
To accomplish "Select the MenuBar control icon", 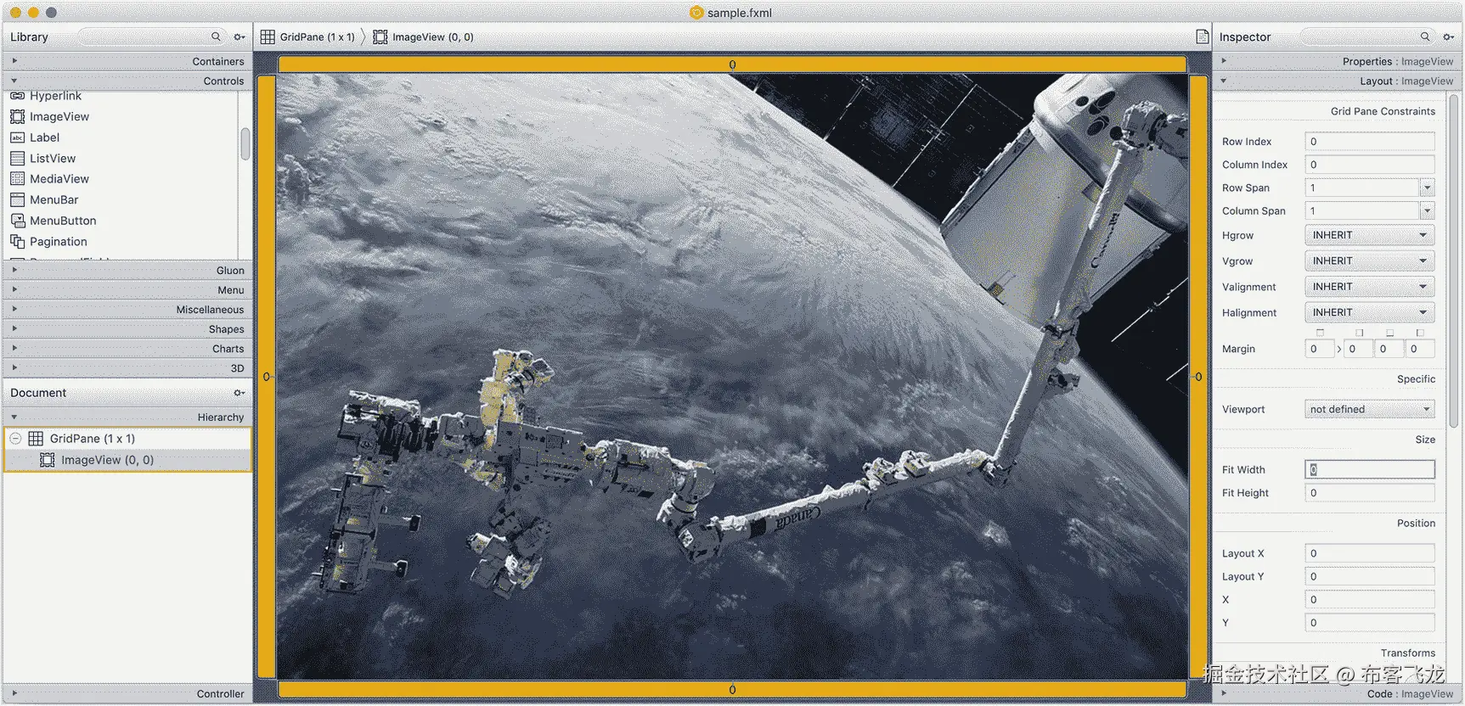I will click(x=17, y=199).
